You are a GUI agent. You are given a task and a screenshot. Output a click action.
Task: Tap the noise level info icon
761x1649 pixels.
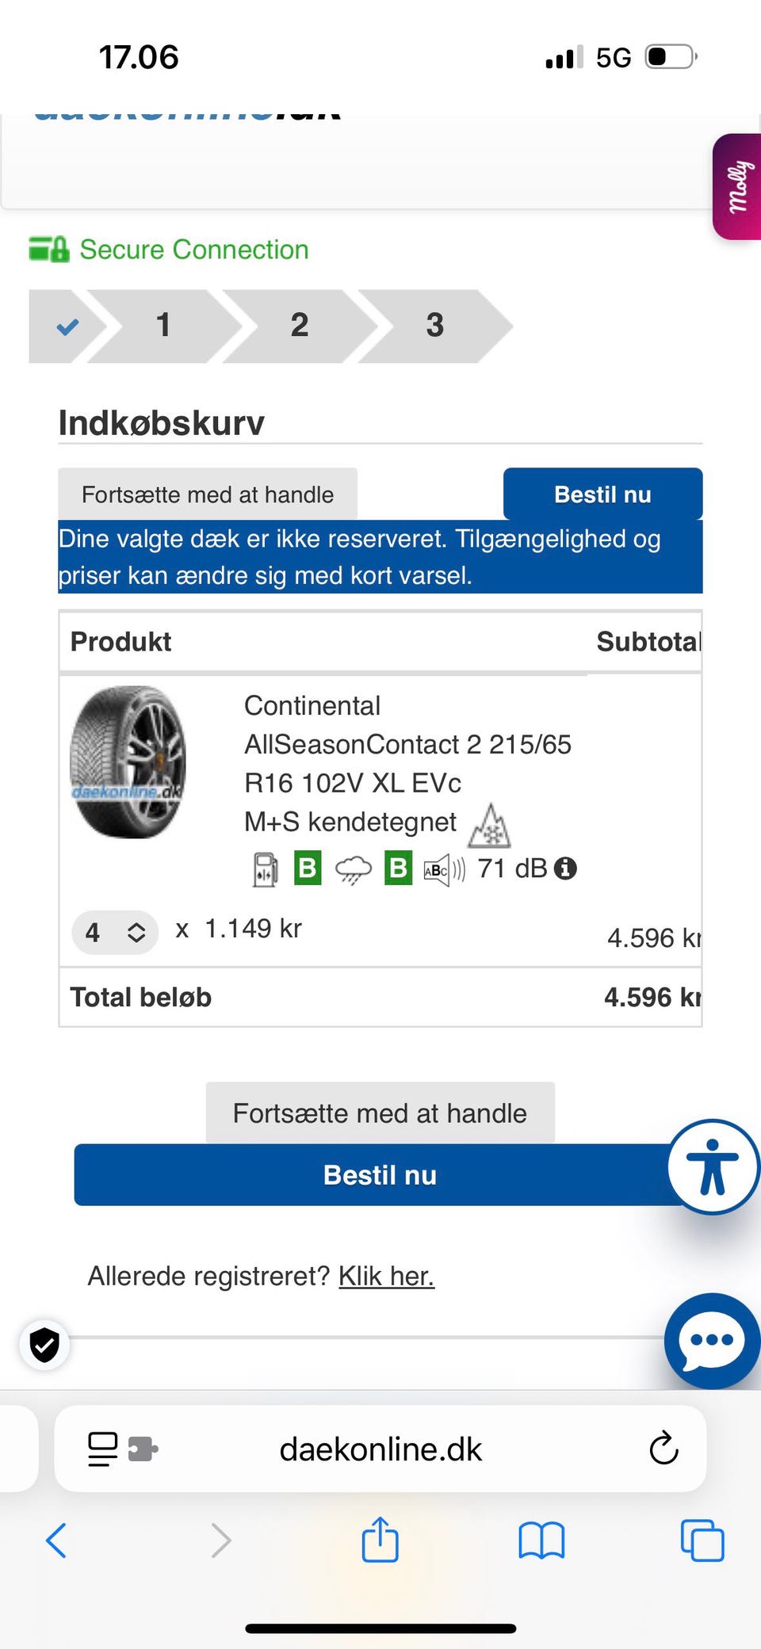tap(565, 868)
